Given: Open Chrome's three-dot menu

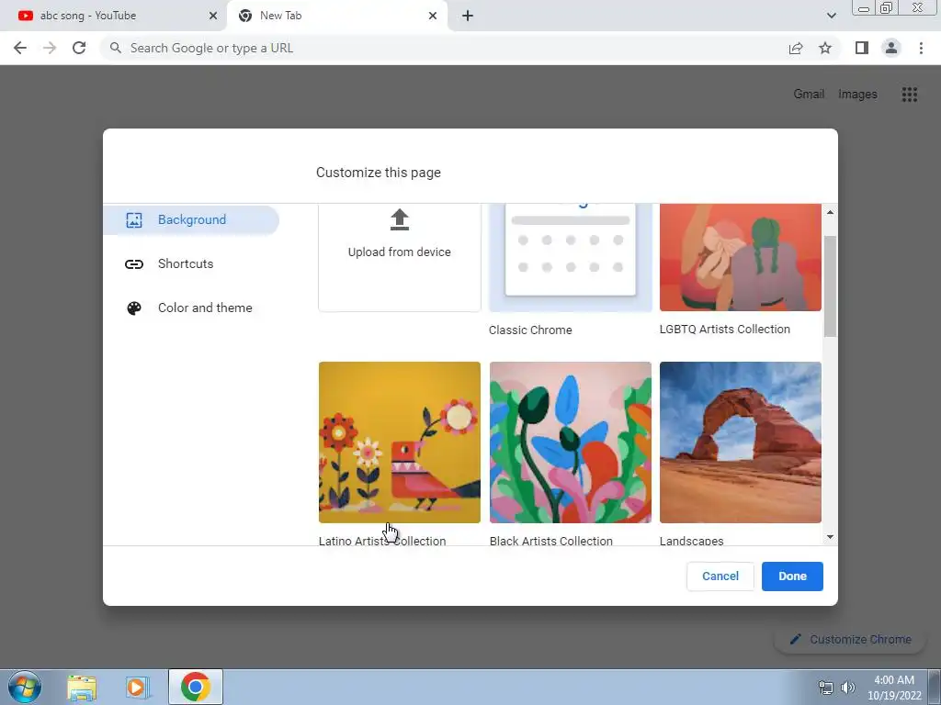Looking at the screenshot, I should (921, 48).
